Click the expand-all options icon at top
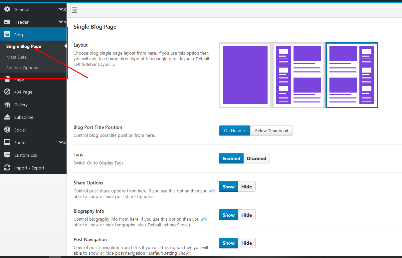The width and height of the screenshot is (402, 258). (75, 10)
